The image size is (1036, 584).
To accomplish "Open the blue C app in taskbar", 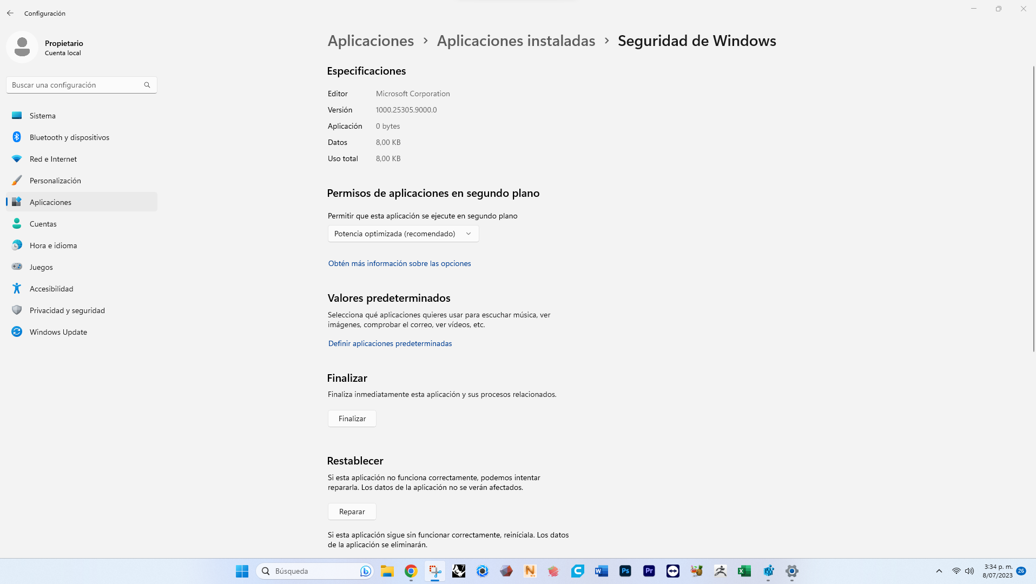I will point(578,571).
